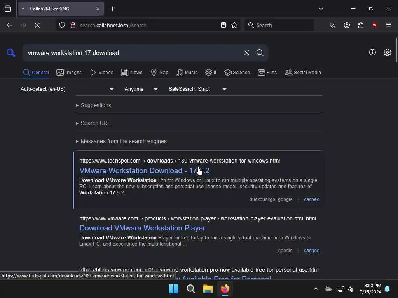Click the SearXNG logo magnifier
Image resolution: width=398 pixels, height=298 pixels.
[x=11, y=53]
